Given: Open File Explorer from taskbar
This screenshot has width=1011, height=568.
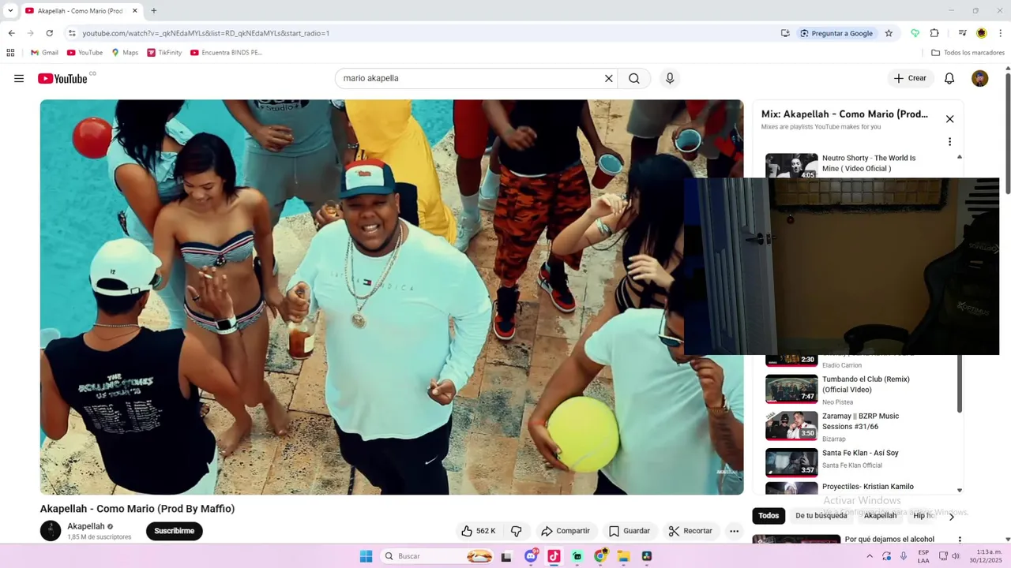Looking at the screenshot, I should tap(623, 556).
